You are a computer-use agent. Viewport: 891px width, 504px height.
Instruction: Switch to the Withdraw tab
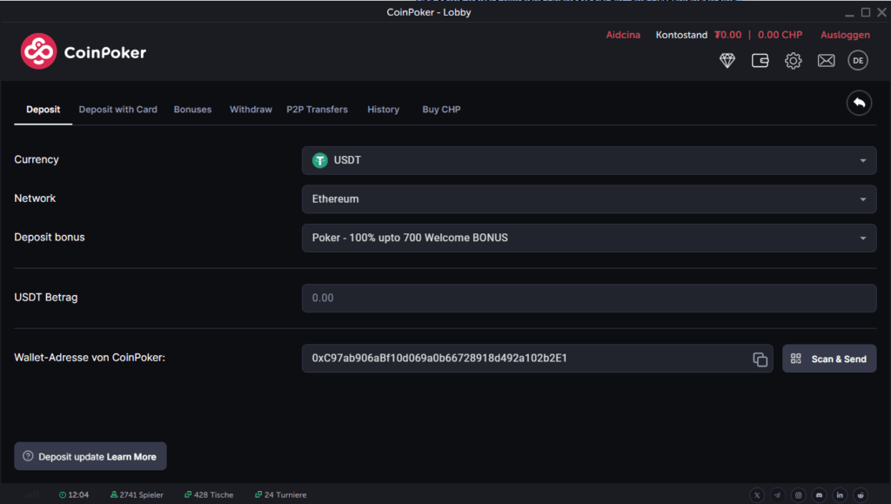click(x=251, y=109)
